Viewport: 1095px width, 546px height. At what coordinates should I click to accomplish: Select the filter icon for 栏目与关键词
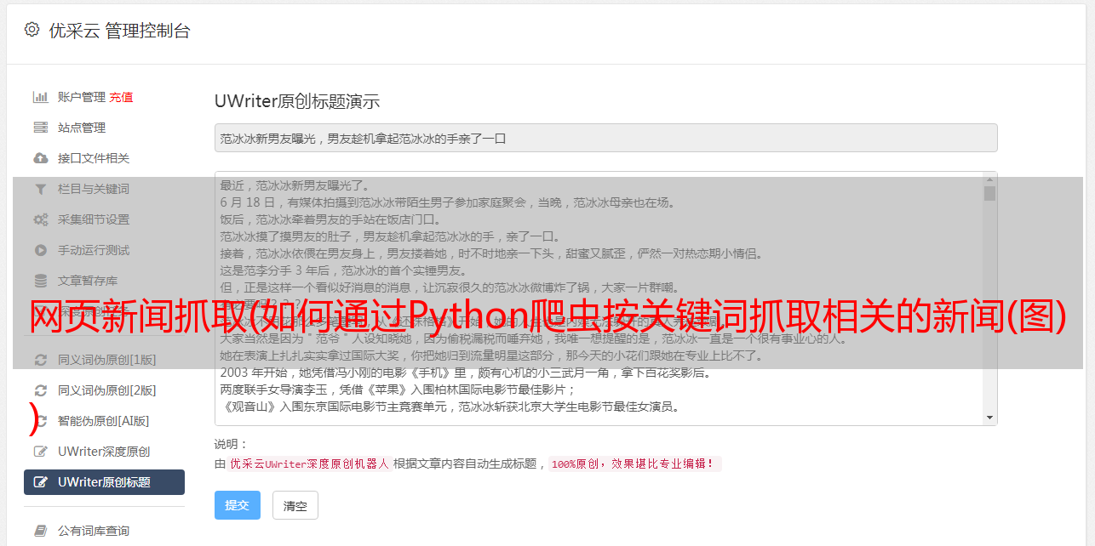pyautogui.click(x=40, y=189)
